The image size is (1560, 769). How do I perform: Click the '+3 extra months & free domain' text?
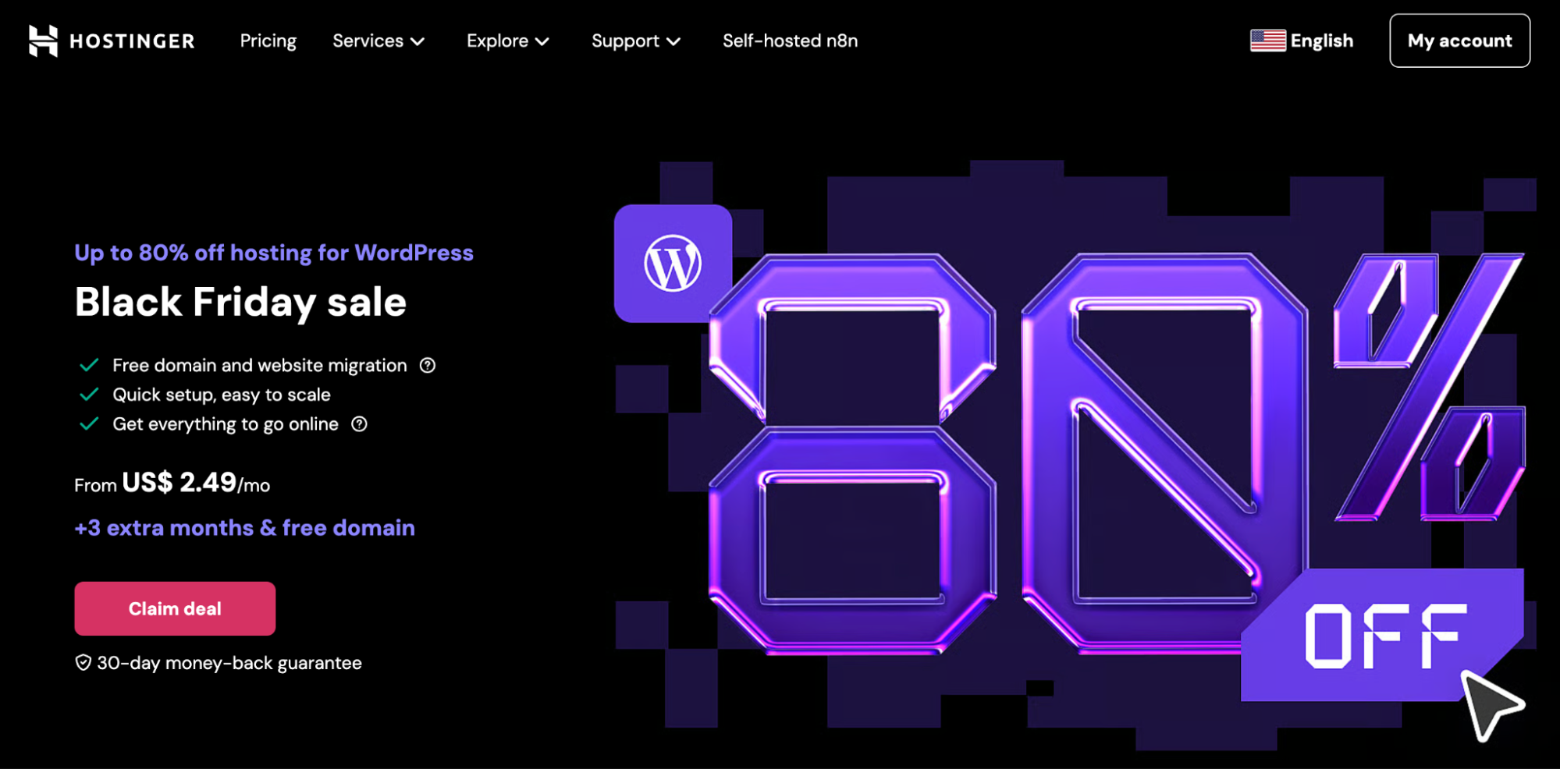(x=244, y=527)
